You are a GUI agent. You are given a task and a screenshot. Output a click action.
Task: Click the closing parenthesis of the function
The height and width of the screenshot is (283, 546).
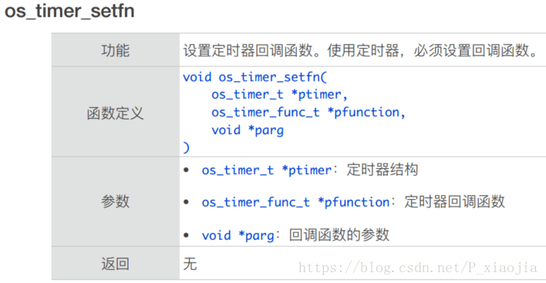coord(187,147)
